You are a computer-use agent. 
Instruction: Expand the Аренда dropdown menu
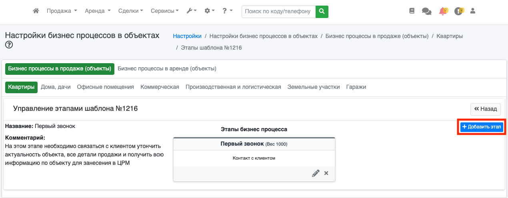coord(98,11)
